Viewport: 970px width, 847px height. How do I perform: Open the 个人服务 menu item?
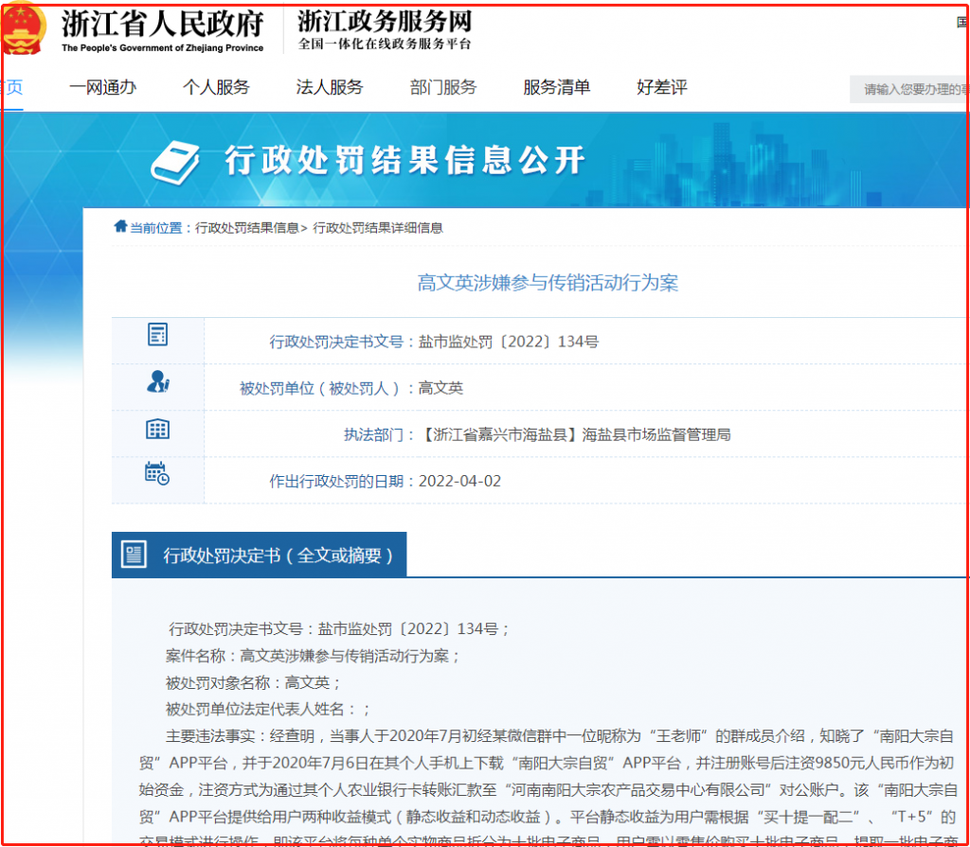(x=216, y=88)
